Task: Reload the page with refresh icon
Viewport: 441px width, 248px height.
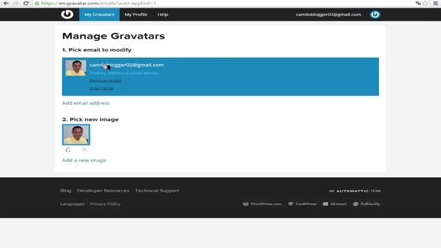Action: point(26,3)
